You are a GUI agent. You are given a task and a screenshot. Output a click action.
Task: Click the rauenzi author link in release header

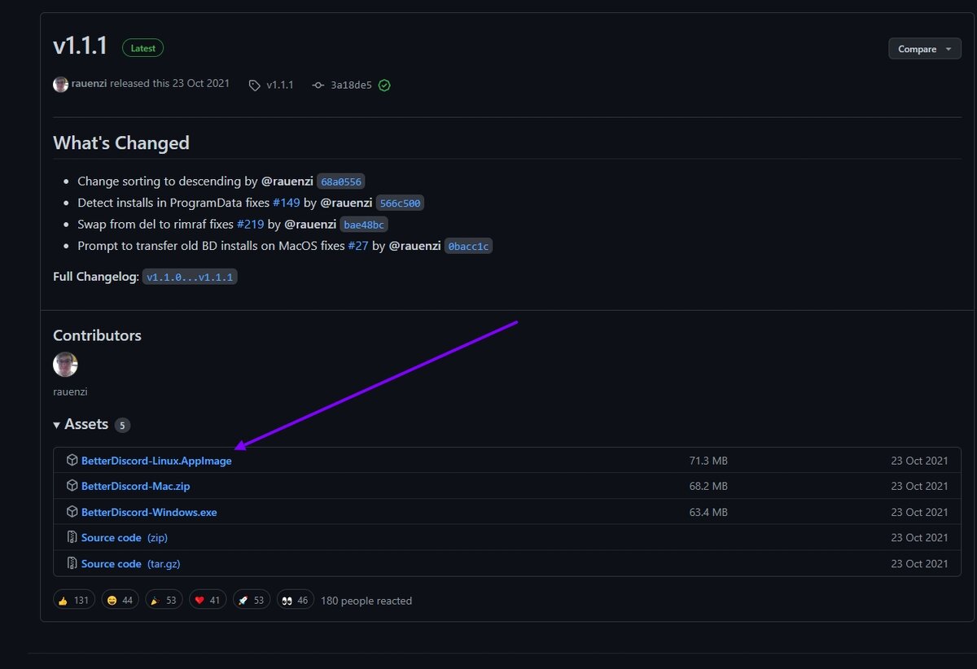point(89,84)
